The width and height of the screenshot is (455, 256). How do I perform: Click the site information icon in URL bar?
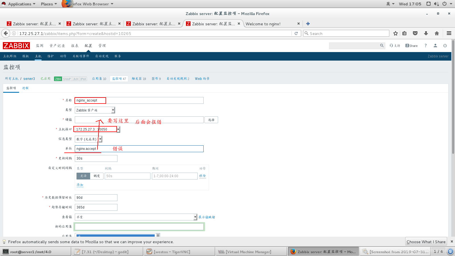(14, 33)
